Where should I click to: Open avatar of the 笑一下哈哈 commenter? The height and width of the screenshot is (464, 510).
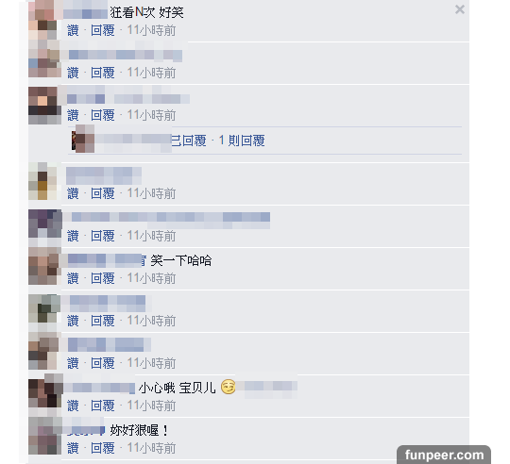pyautogui.click(x=45, y=266)
